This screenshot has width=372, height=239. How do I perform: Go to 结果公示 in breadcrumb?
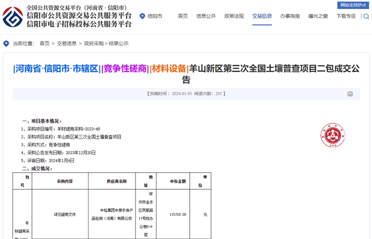tap(118, 44)
